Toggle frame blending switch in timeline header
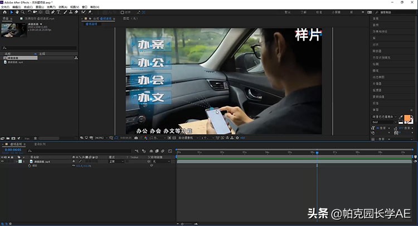418x226 pixels. 157,151
